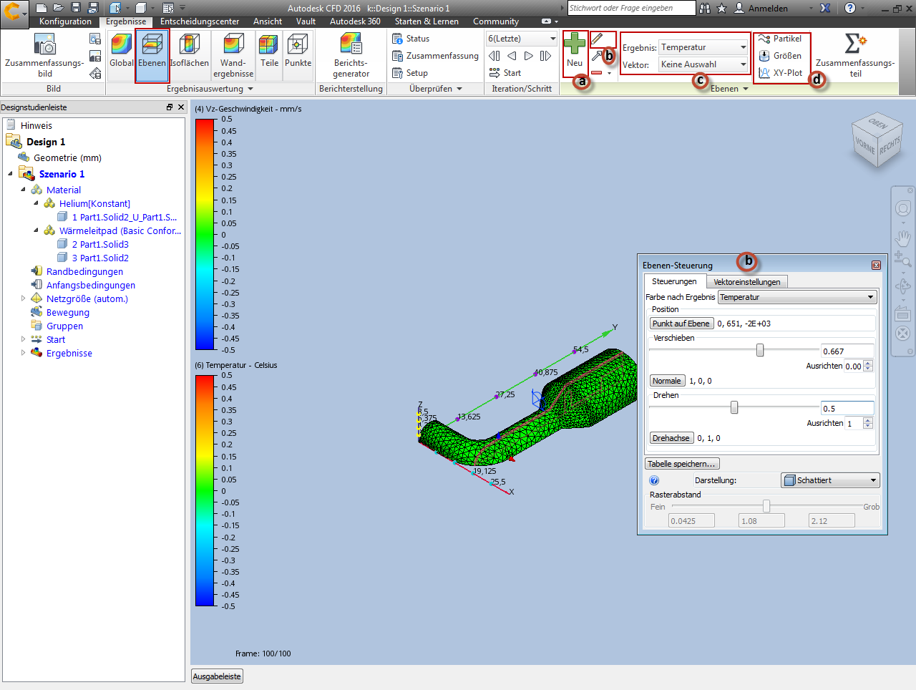
Task: Expand the Ergebnisauswertung panel arrow
Action: (250, 89)
